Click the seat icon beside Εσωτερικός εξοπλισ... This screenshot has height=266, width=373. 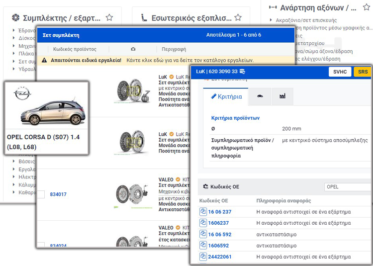[144, 17]
